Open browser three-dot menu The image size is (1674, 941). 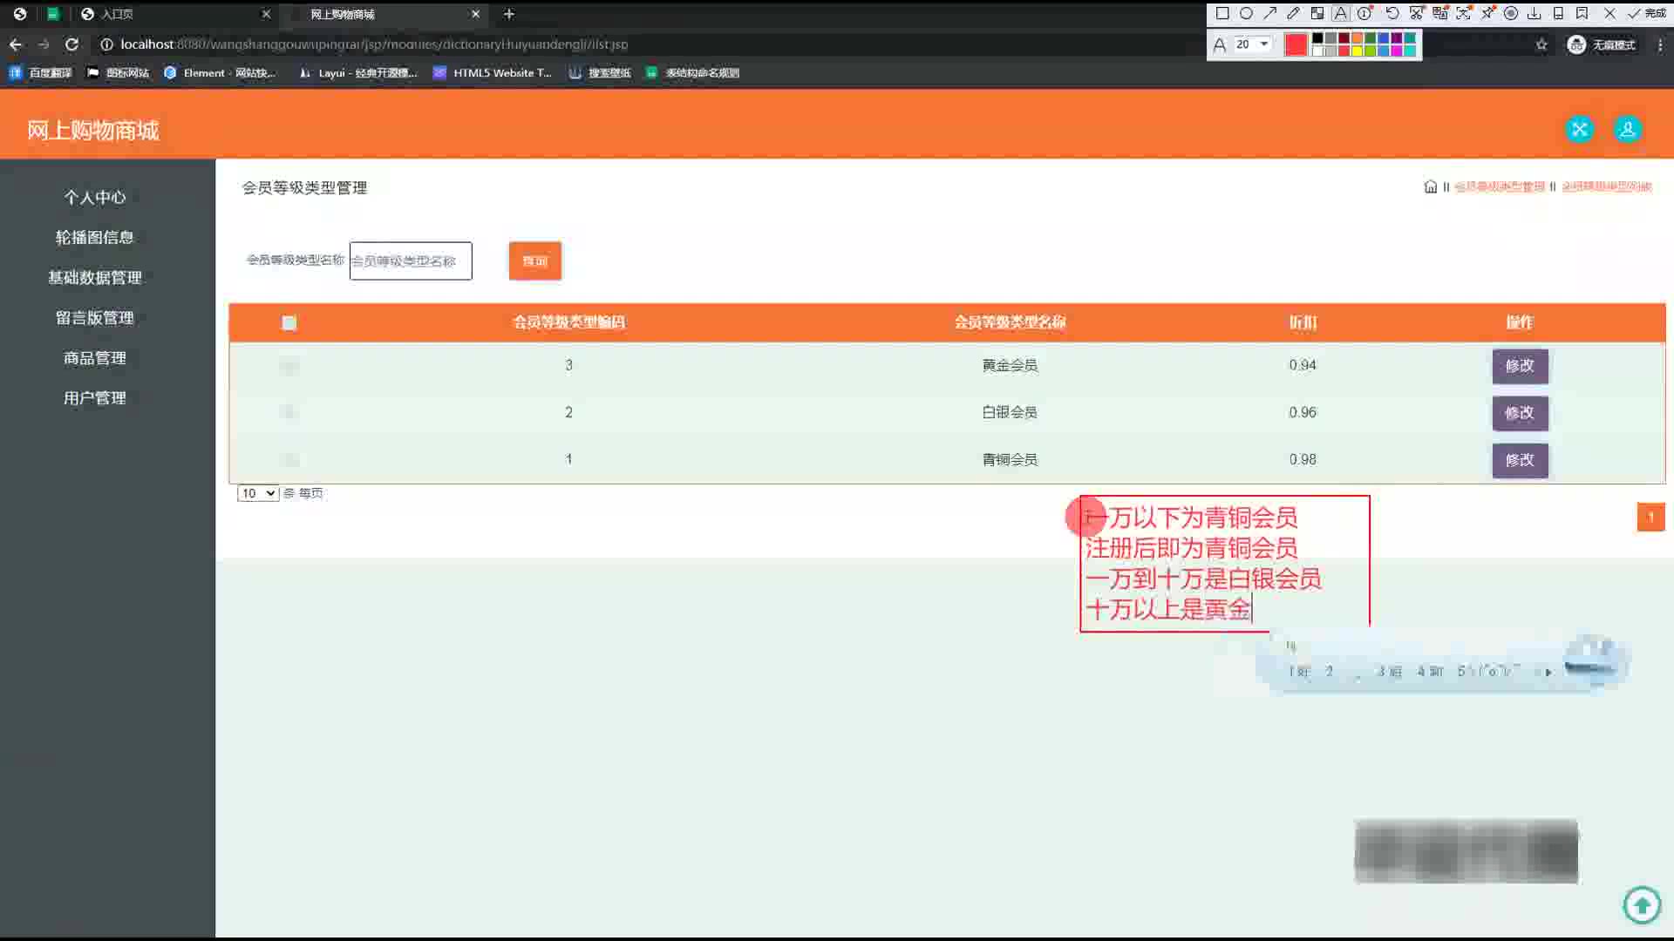(1660, 44)
